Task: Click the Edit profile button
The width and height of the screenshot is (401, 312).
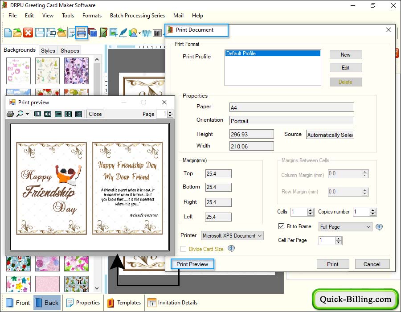Action: tap(345, 68)
